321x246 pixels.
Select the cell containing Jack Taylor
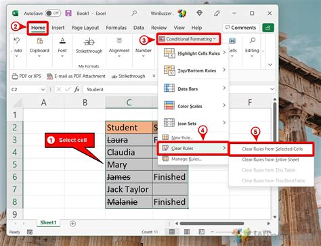129,189
